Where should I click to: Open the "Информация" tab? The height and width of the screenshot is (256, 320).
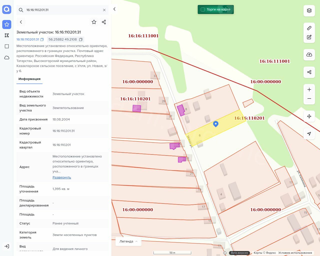pos(29,79)
